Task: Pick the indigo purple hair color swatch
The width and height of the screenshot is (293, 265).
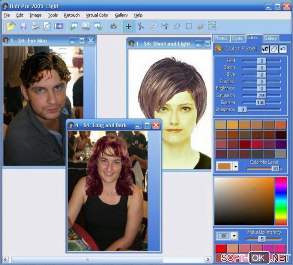Action: [x=281, y=144]
